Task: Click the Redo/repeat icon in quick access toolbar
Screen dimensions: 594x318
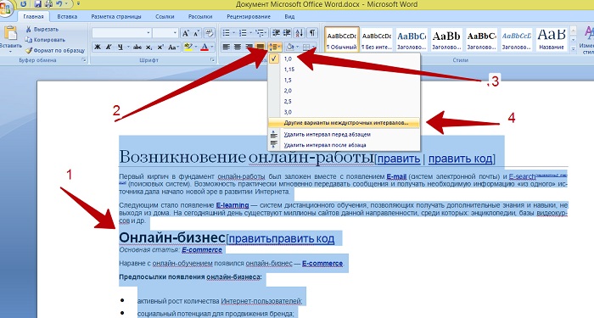Action: point(24,4)
